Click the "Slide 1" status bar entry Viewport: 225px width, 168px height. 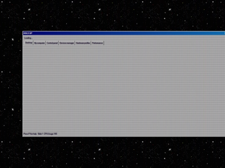click(40, 134)
